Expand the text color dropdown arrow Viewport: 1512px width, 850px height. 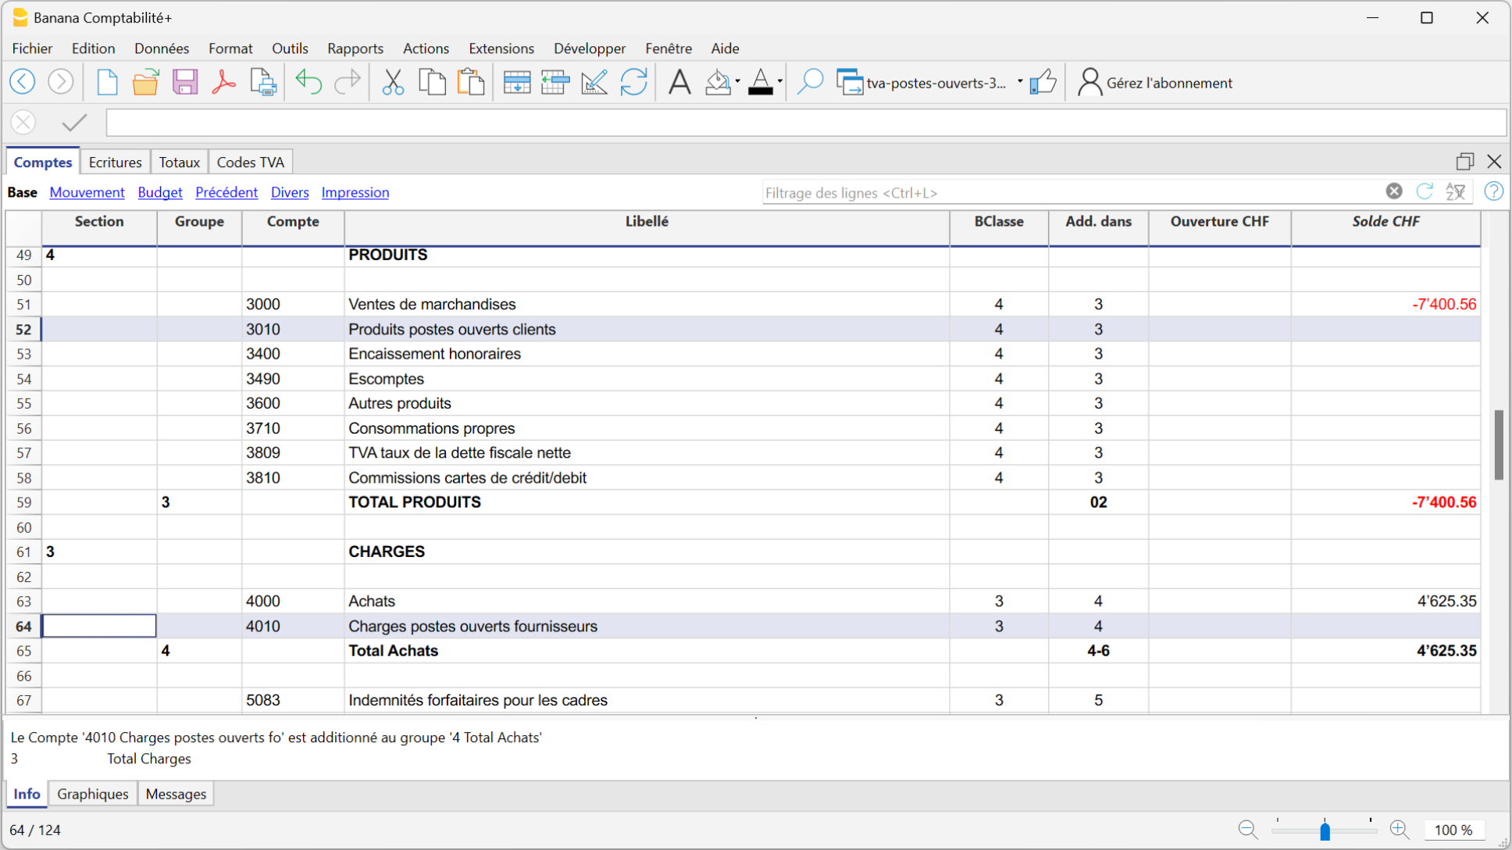tap(780, 81)
